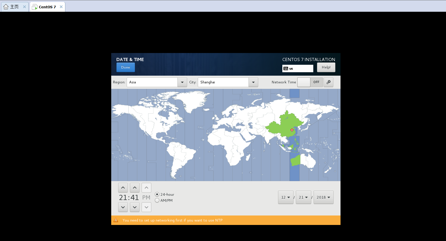Open the Region dropdown showing Asia
This screenshot has height=241, width=446.
click(x=157, y=82)
